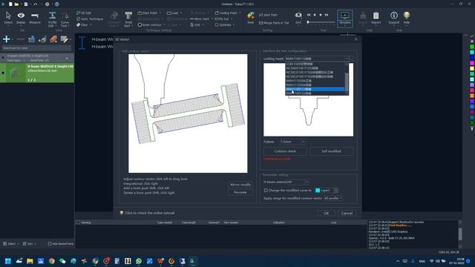Open the Layer1 dropdown
This screenshot has width=475, height=267.
[327, 191]
